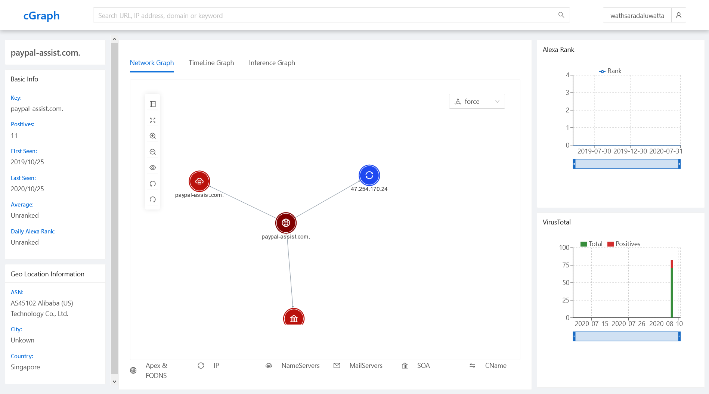The width and height of the screenshot is (709, 394).
Task: Click the MailServers envelope icon in the legend
Action: pyautogui.click(x=337, y=366)
